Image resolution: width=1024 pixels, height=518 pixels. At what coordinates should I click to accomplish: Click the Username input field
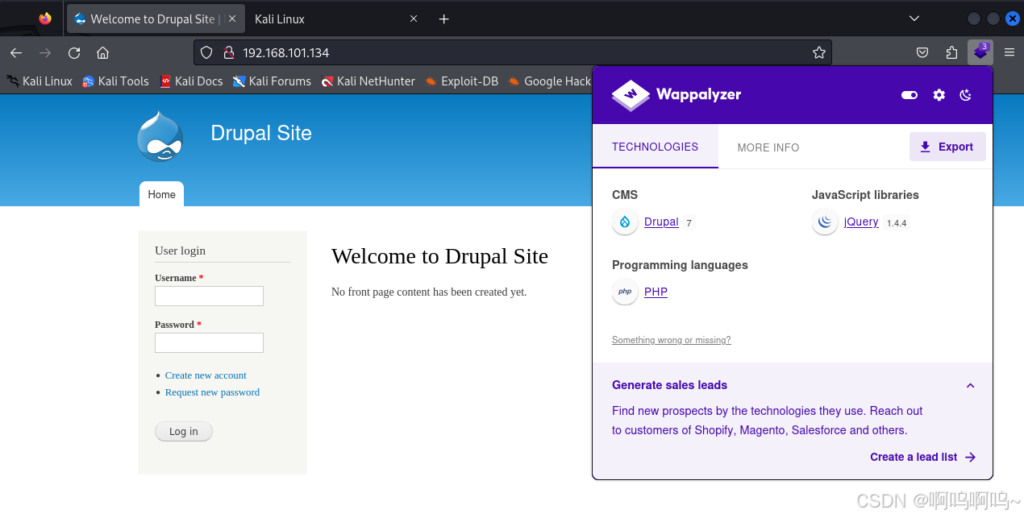click(x=209, y=296)
